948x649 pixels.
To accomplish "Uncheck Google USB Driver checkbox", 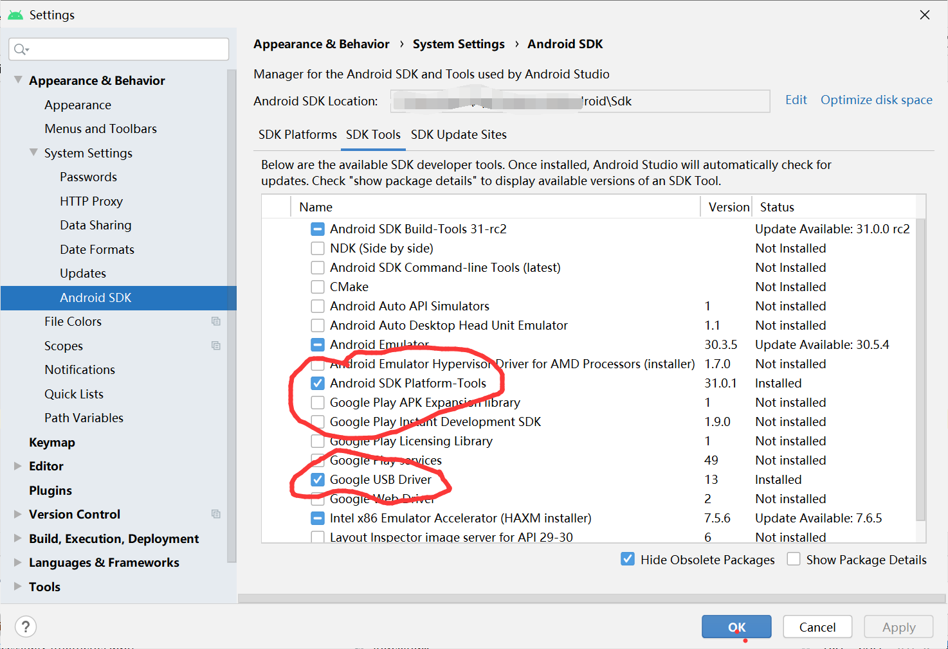I will point(318,479).
